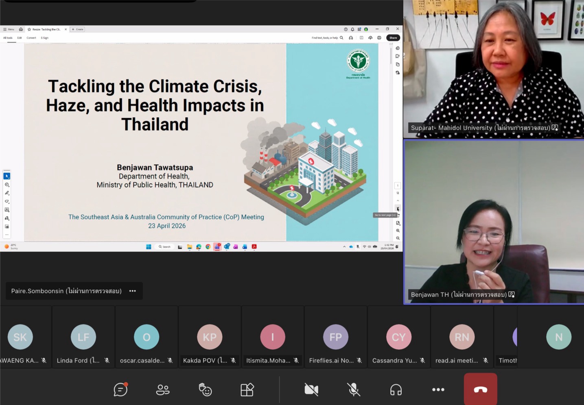Open more options ellipsis in control bar
Viewport: 584px width, 405px height.
[x=438, y=390]
